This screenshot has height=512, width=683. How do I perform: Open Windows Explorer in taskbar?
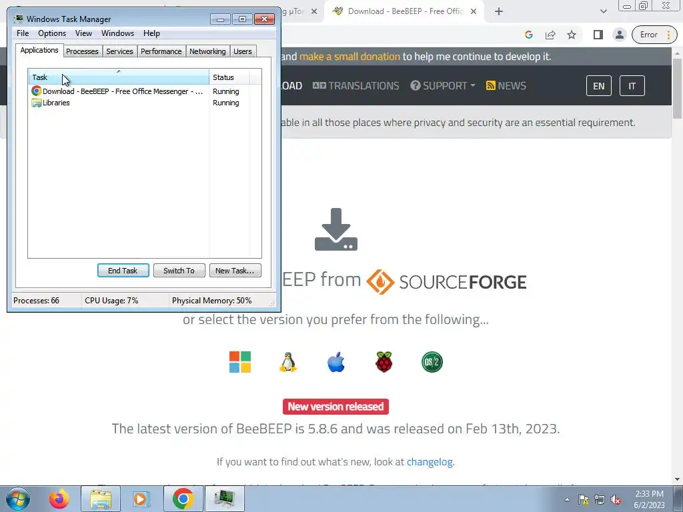(101, 499)
